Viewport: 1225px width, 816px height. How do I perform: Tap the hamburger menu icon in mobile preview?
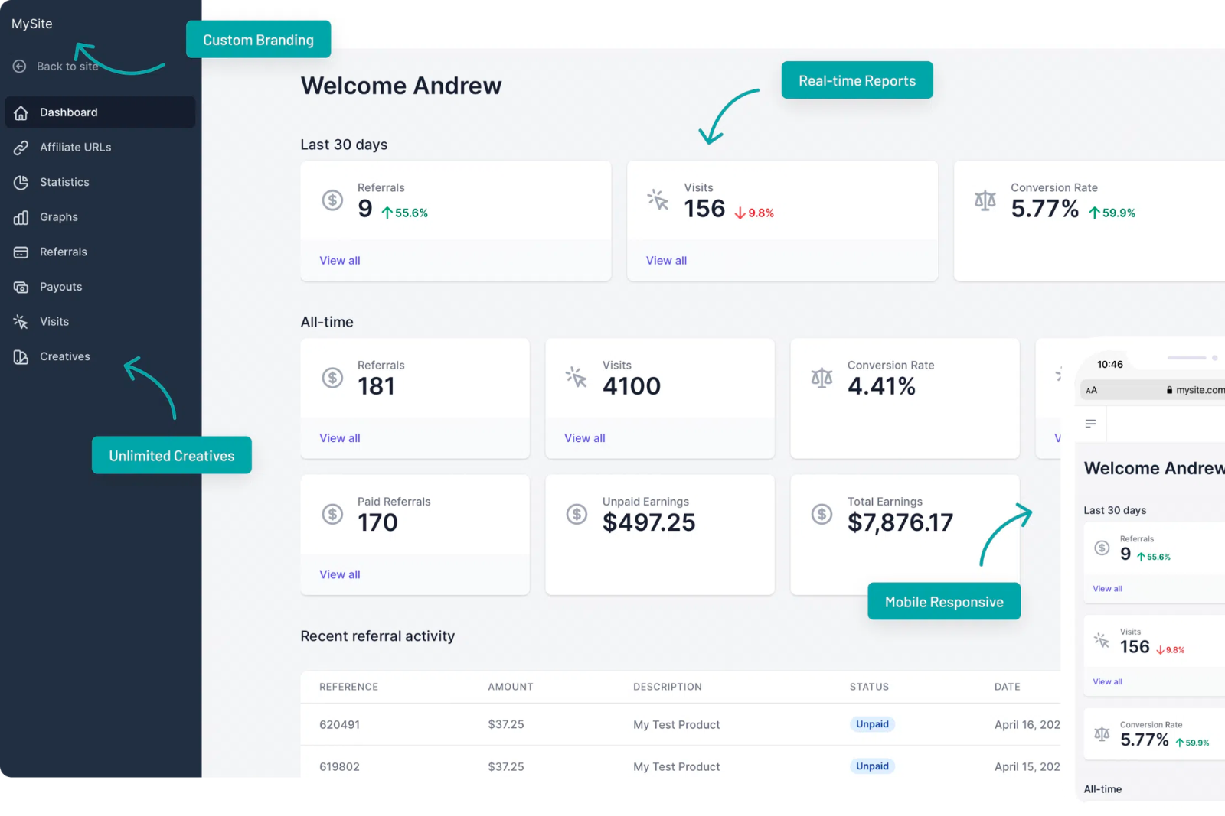click(1091, 424)
